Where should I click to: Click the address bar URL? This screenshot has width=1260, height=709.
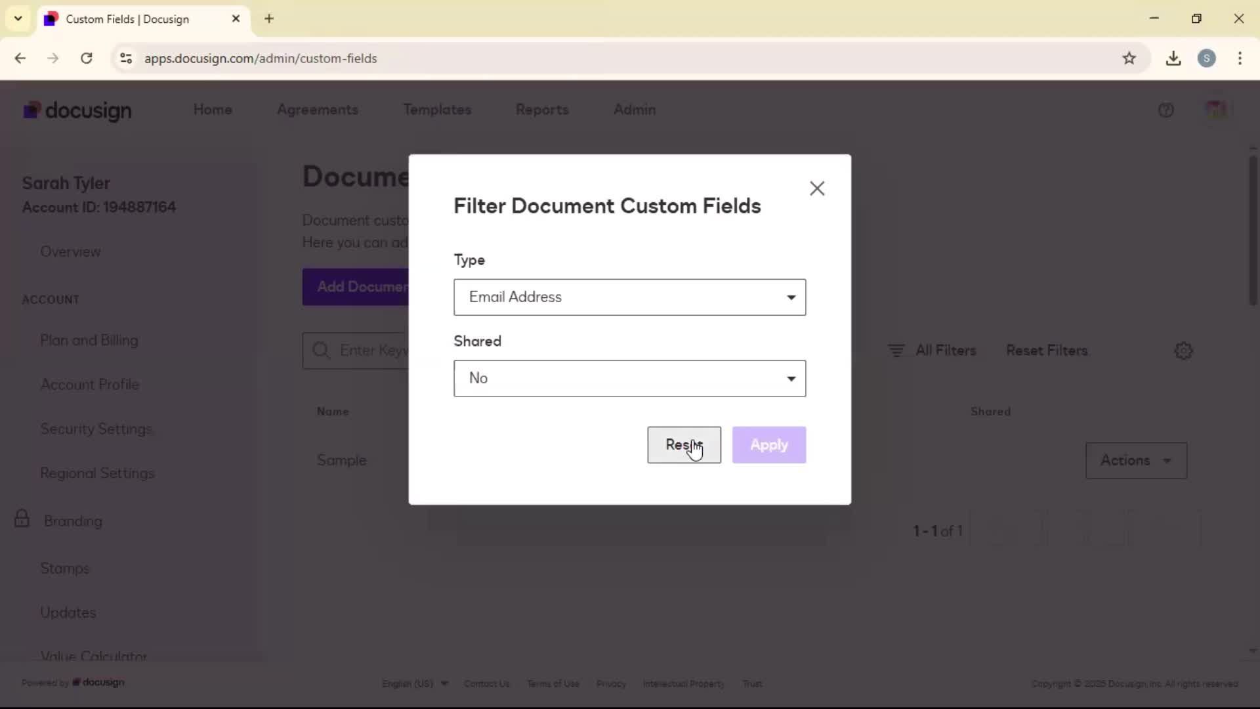261,58
